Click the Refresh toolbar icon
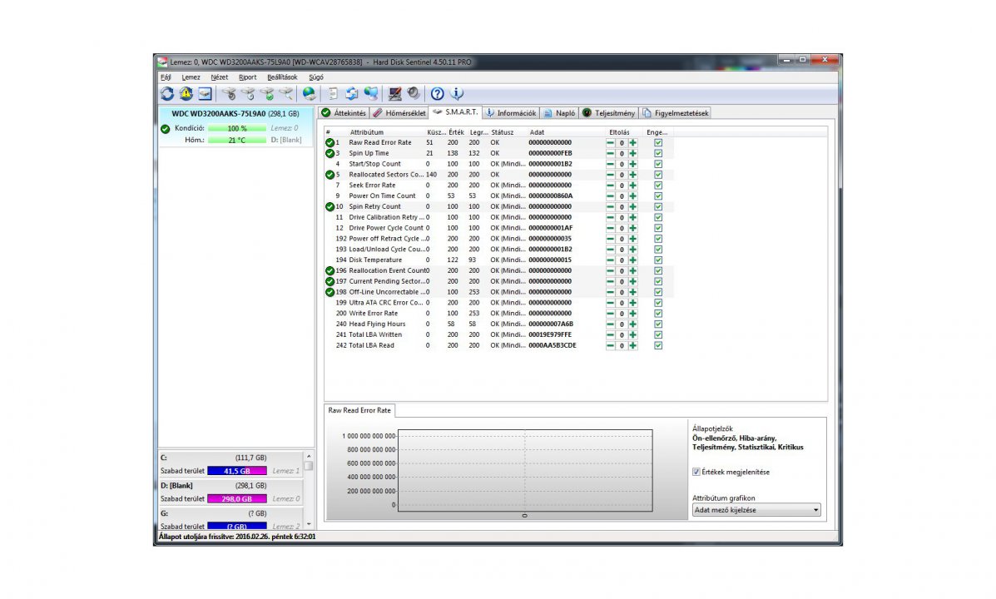The width and height of the screenshot is (996, 599). click(167, 94)
